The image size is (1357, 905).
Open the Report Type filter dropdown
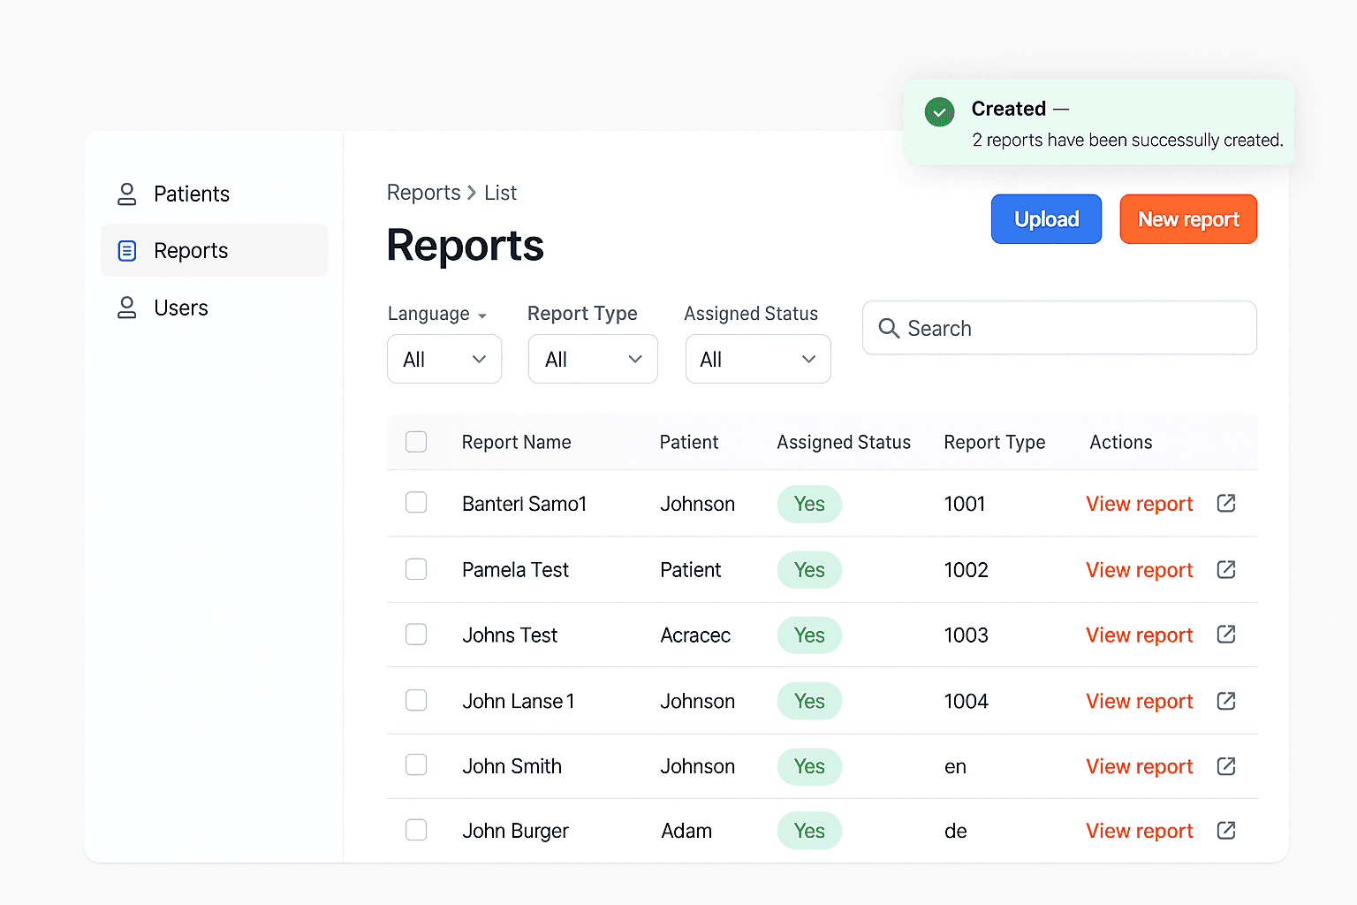point(593,359)
